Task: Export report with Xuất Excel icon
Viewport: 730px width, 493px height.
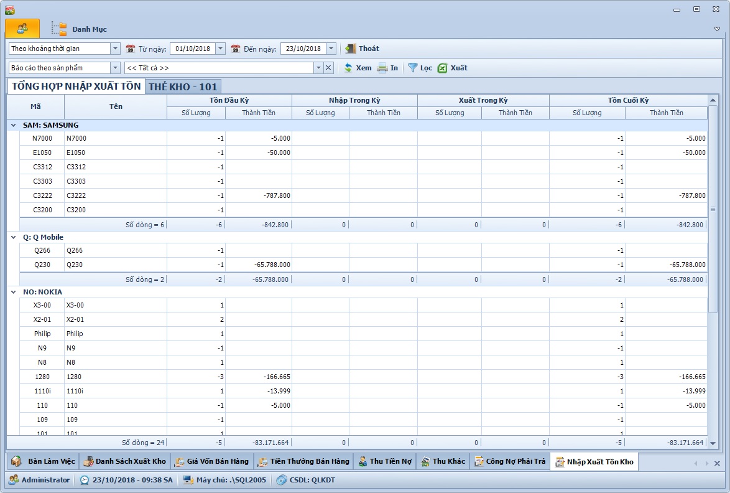Action: 443,68
